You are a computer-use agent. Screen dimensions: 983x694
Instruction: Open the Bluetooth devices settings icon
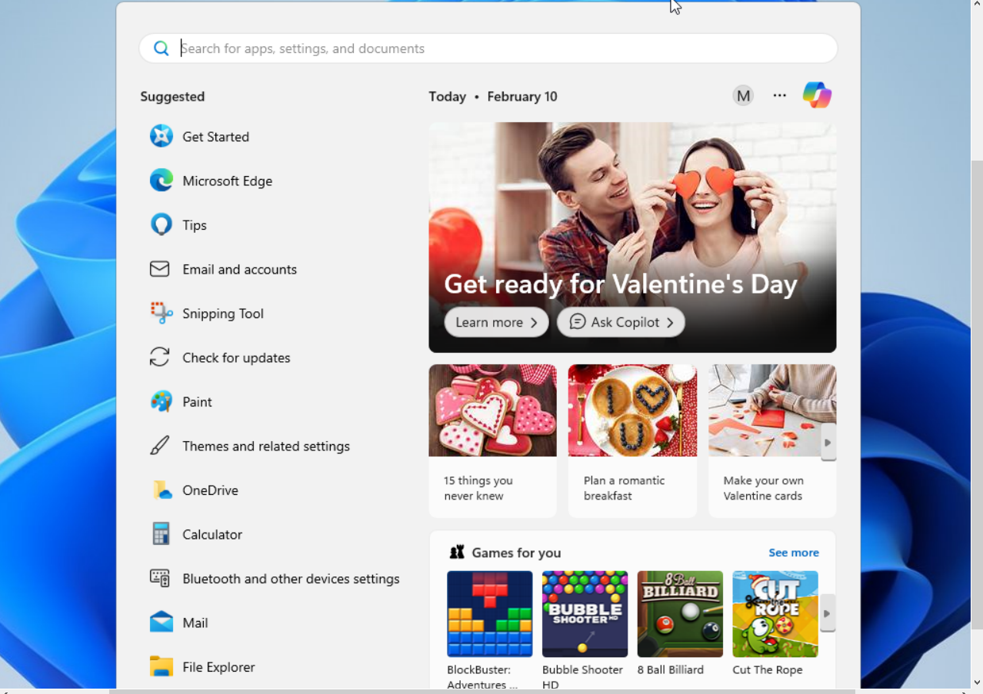coord(159,578)
